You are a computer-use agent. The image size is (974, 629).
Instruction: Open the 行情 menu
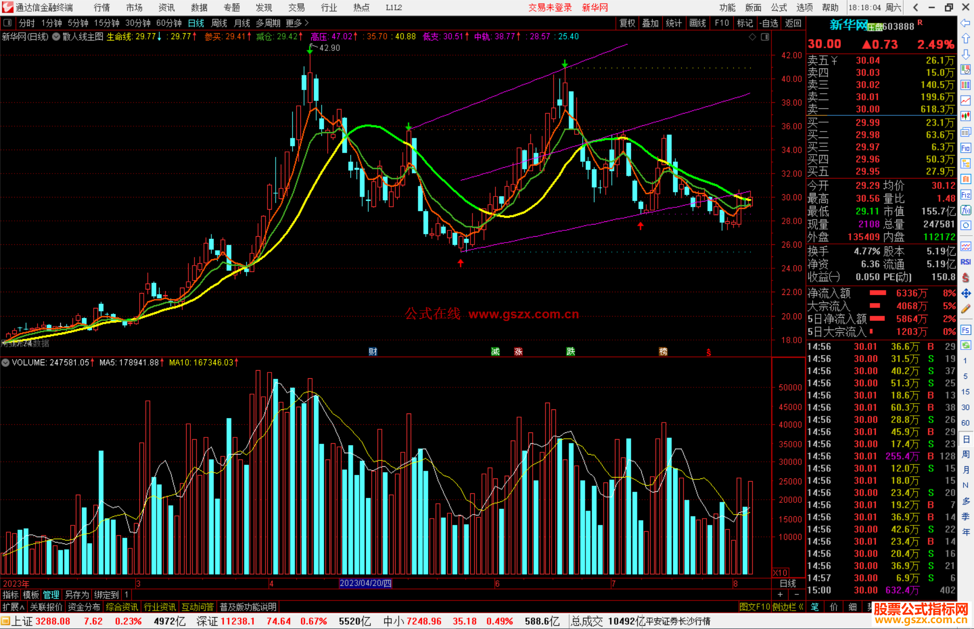[102, 8]
